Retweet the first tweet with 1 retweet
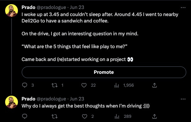The height and width of the screenshot is (122, 191). coord(54,85)
